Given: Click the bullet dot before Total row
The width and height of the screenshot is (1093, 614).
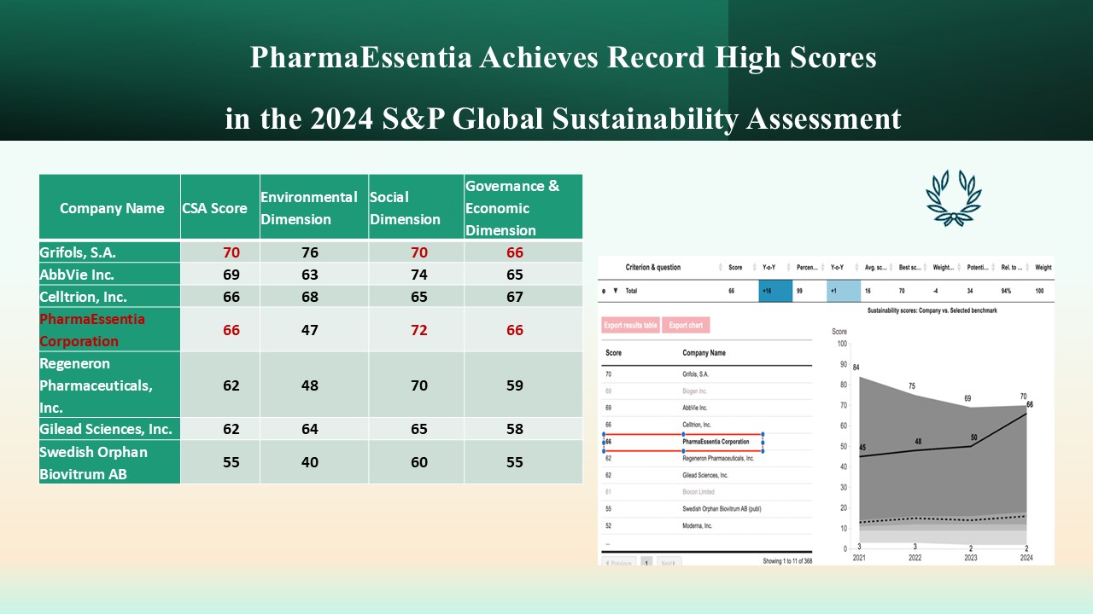Looking at the screenshot, I should (605, 291).
